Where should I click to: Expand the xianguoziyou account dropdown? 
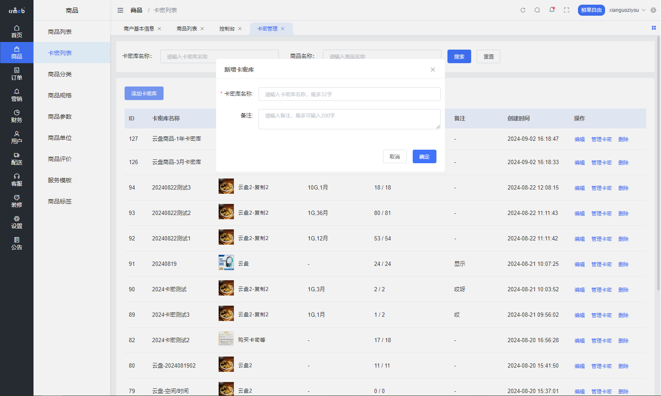tap(627, 10)
